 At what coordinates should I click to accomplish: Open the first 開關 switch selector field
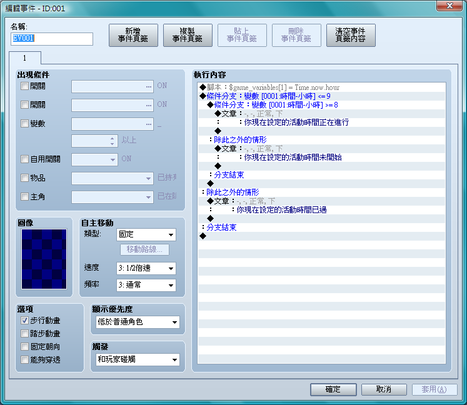click(113, 87)
